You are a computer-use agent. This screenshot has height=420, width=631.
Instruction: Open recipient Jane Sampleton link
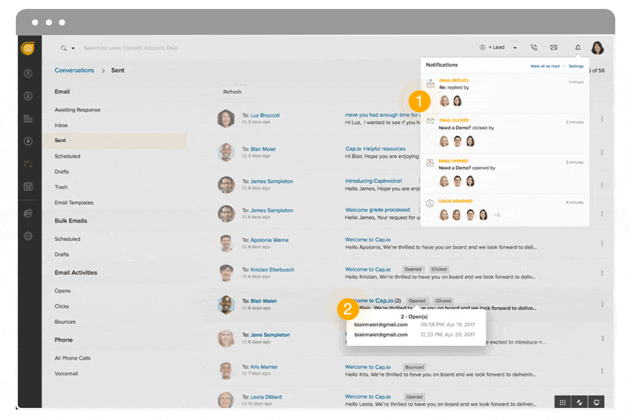coord(270,334)
